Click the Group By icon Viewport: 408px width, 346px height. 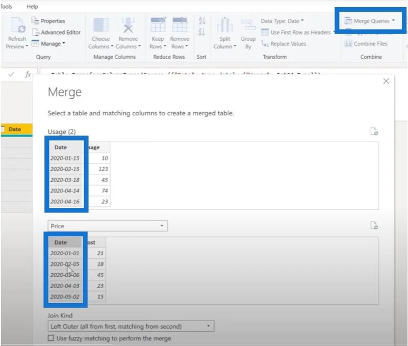pos(248,25)
